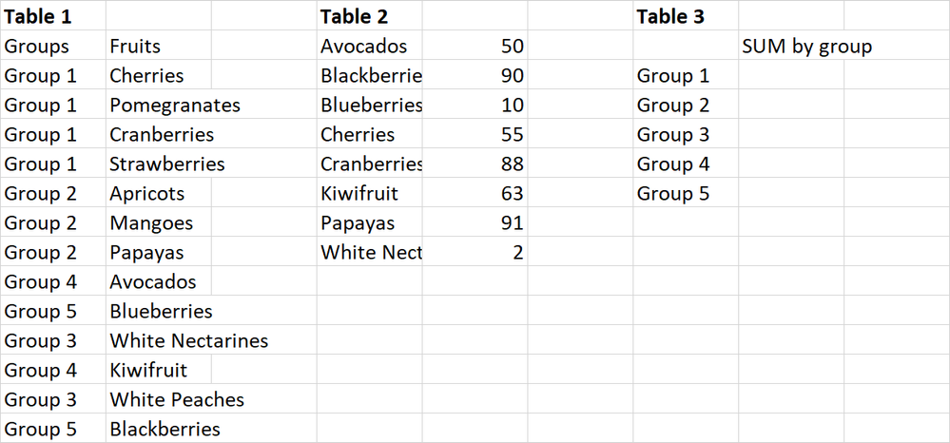Click the Blackberries cell in Table 1

coord(159,429)
